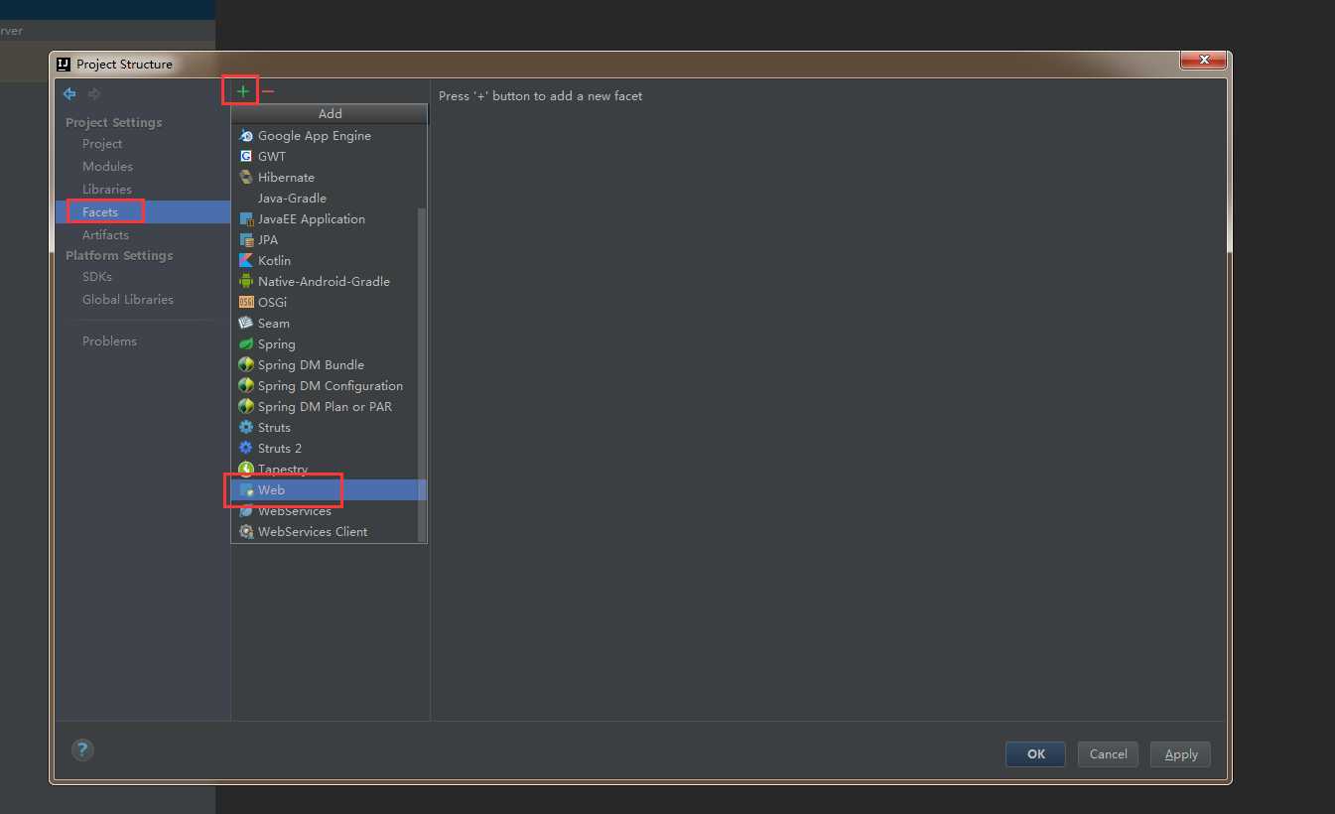Open Global Libraries section
The width and height of the screenshot is (1335, 814).
coord(128,300)
